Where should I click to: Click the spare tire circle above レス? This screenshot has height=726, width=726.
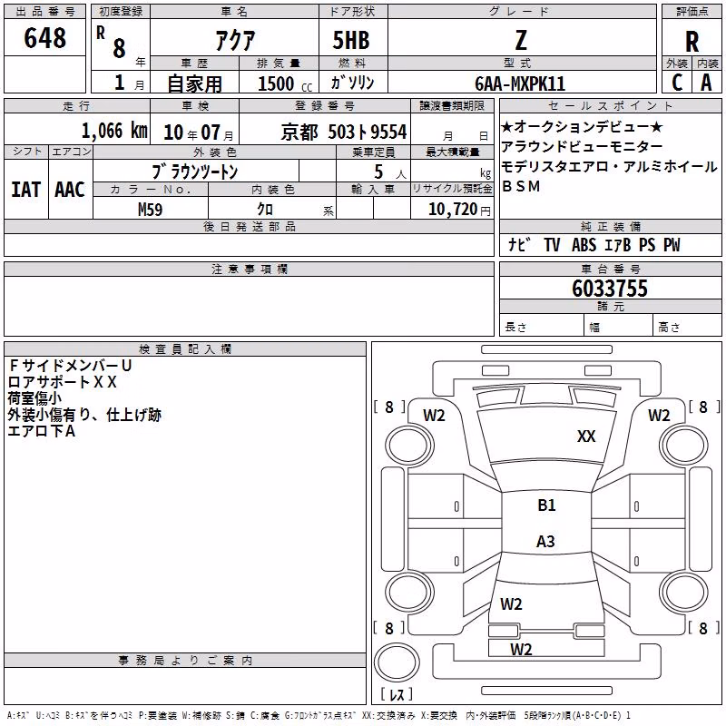pyautogui.click(x=397, y=662)
